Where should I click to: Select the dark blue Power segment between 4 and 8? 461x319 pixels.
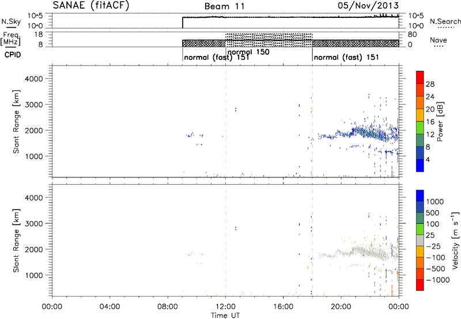coord(420,153)
